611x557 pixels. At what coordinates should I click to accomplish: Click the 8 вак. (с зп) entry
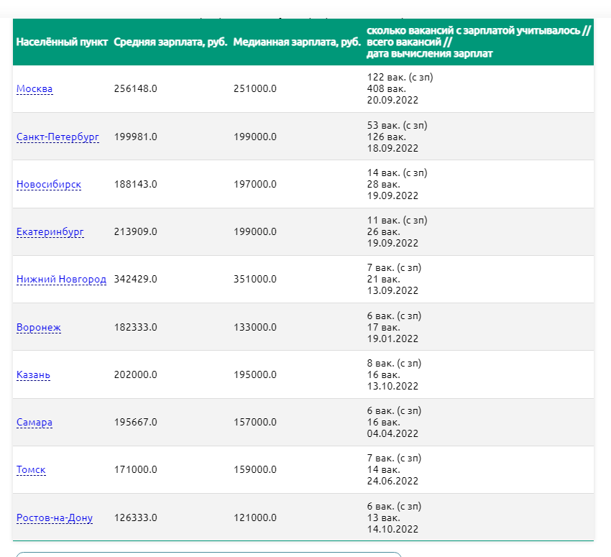click(x=395, y=364)
